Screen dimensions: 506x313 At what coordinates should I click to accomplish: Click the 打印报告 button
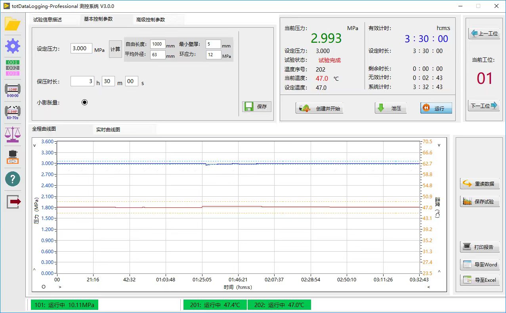pyautogui.click(x=480, y=247)
